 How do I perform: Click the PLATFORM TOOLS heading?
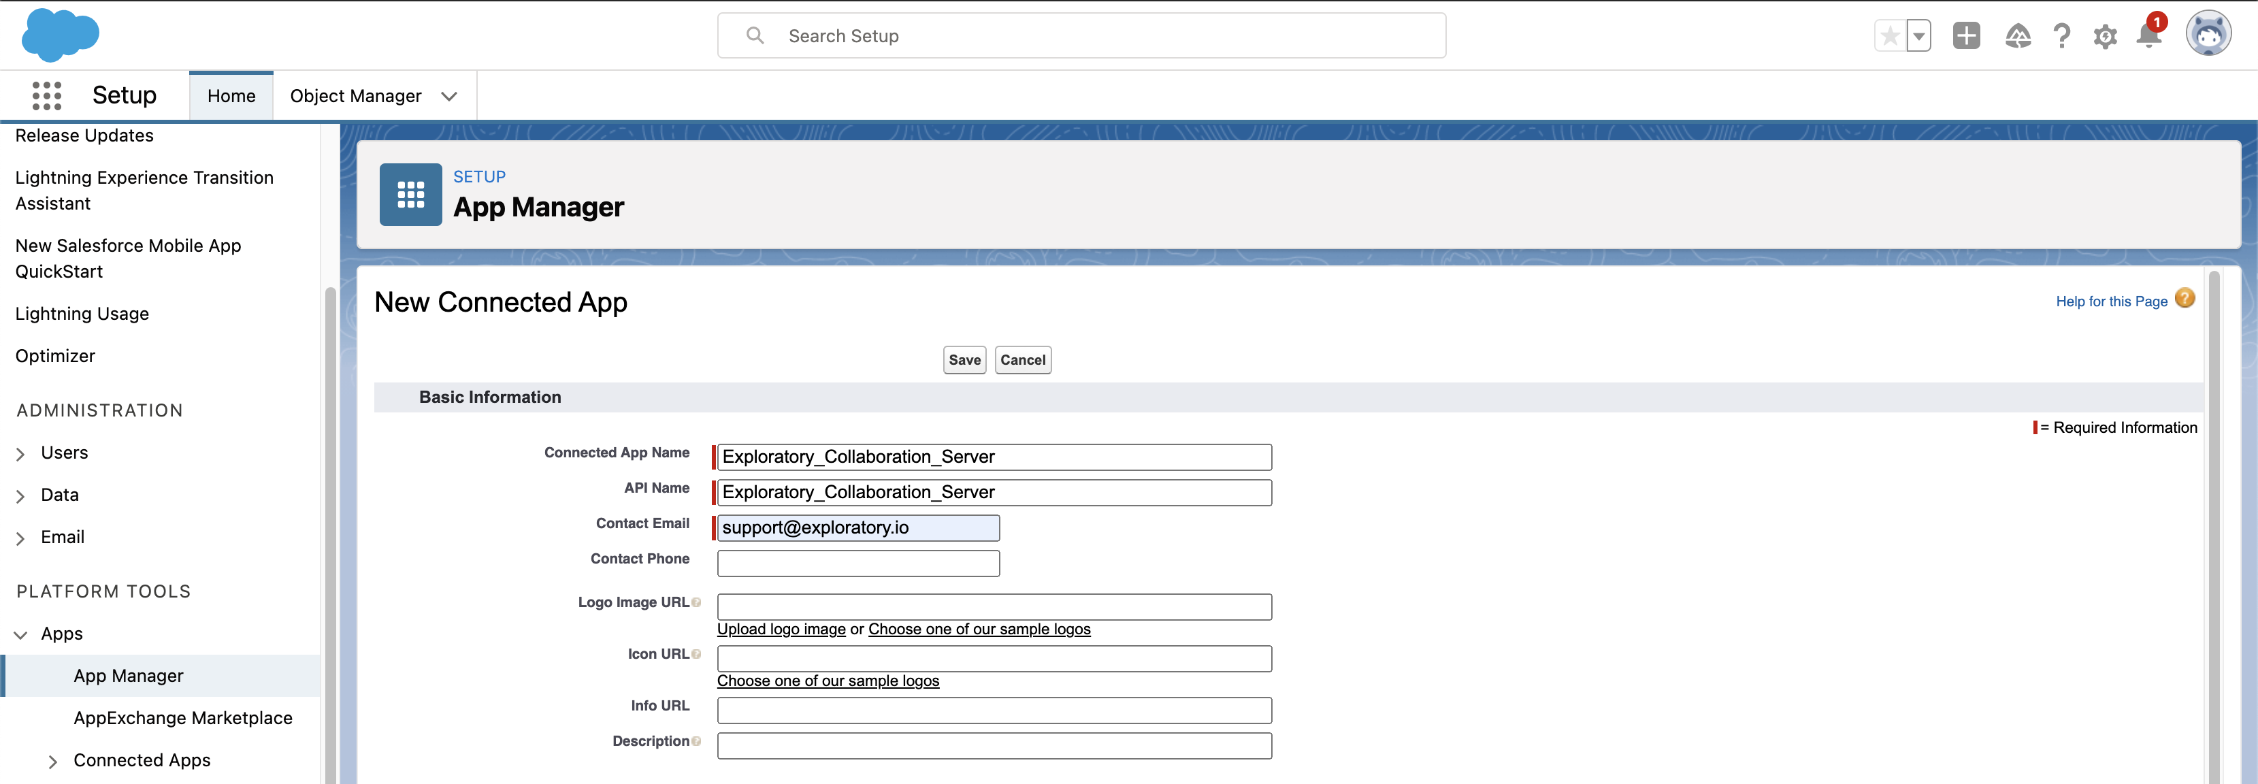click(x=103, y=591)
